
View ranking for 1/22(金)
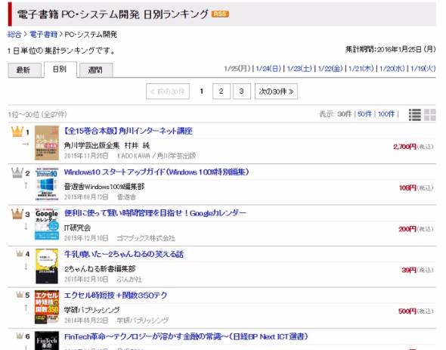point(330,69)
